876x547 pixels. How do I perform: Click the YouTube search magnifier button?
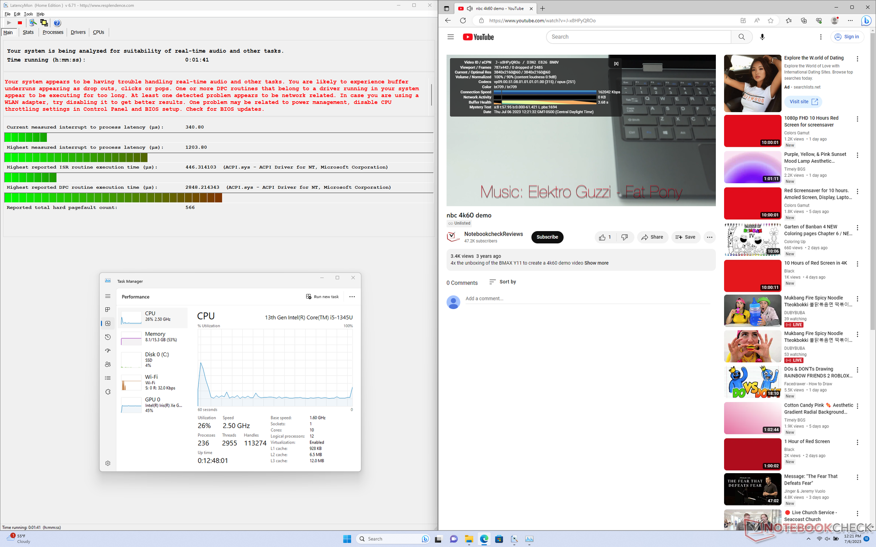point(741,37)
